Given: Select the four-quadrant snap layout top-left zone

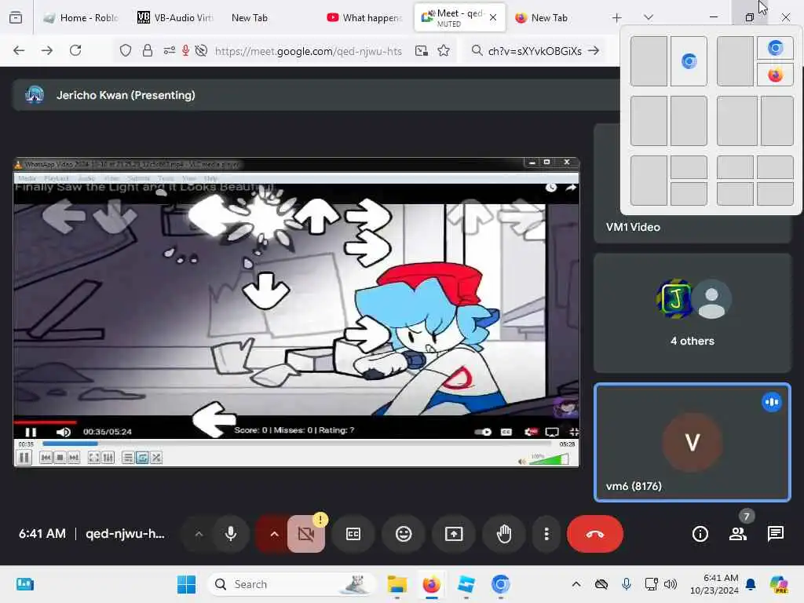Looking at the screenshot, I should [x=735, y=167].
